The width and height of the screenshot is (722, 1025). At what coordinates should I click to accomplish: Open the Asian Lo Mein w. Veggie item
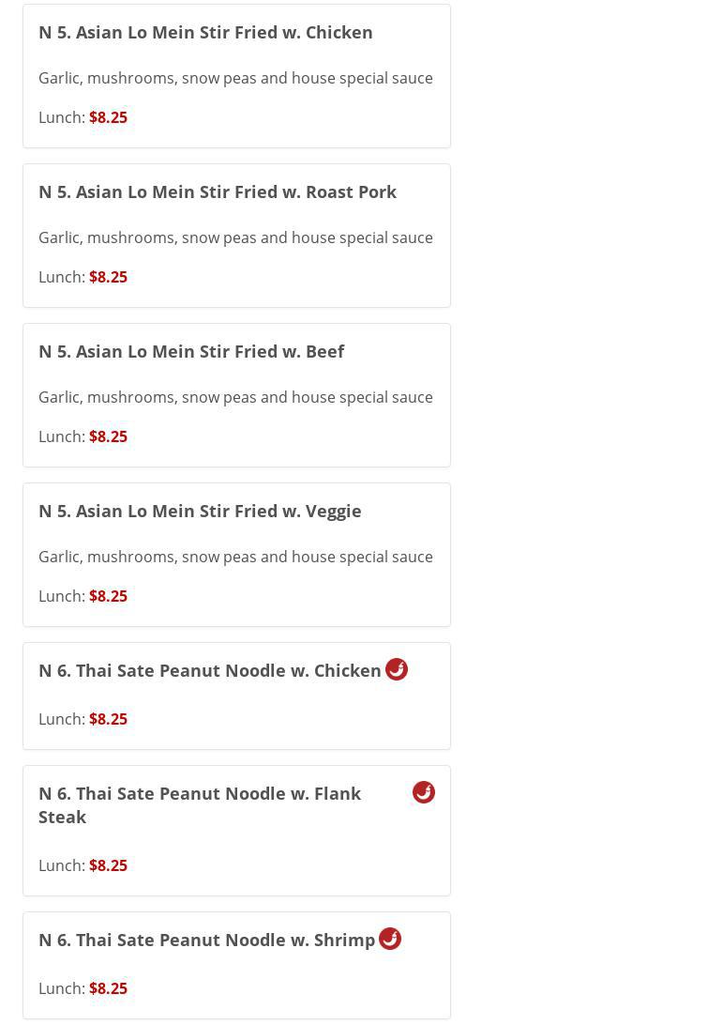pos(200,511)
